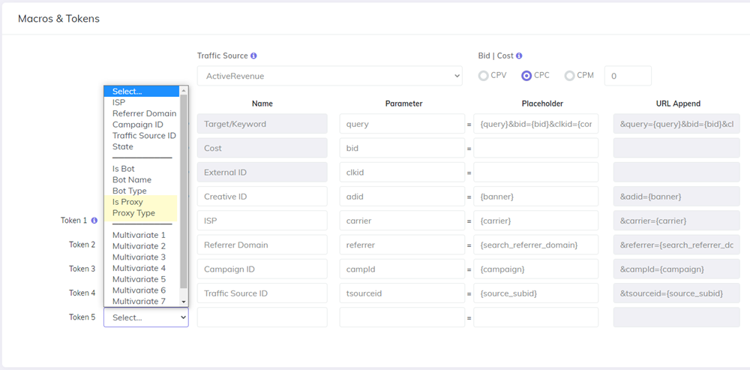750x370 pixels.
Task: Click the info icon next to Bid | Cost
Action: click(519, 56)
